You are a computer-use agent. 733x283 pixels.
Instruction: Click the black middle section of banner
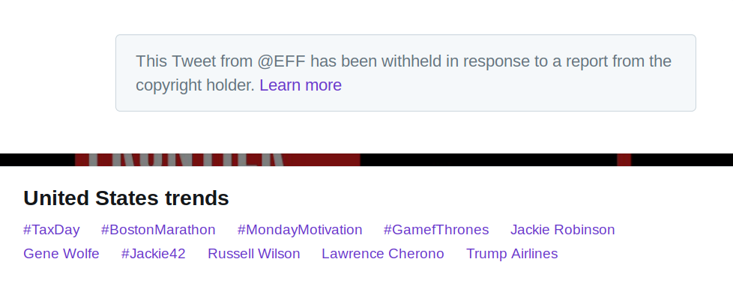(x=489, y=159)
